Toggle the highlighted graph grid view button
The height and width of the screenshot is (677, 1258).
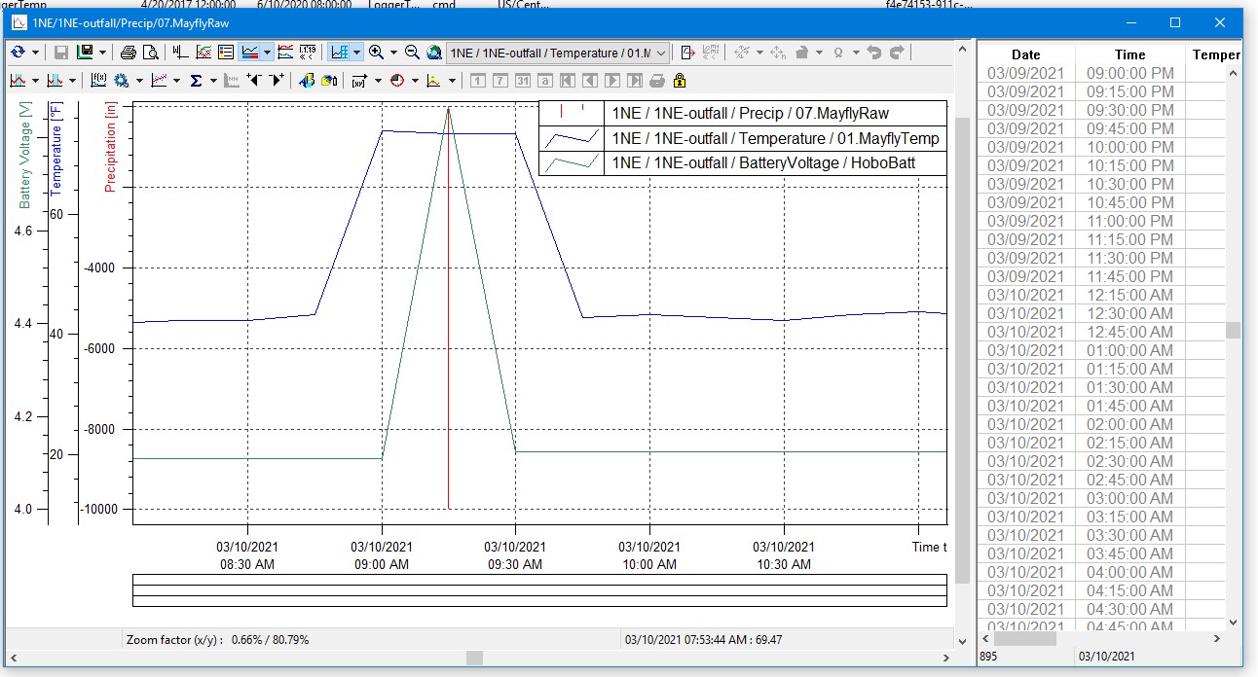(339, 53)
